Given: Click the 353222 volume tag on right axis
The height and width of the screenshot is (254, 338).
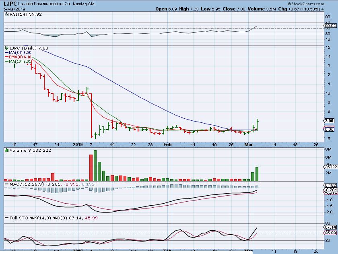Looking at the screenshot, I should (x=331, y=167).
